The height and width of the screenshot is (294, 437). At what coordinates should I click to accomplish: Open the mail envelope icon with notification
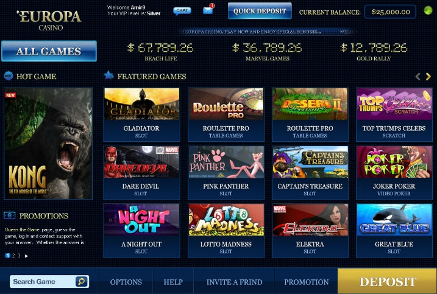(x=208, y=10)
